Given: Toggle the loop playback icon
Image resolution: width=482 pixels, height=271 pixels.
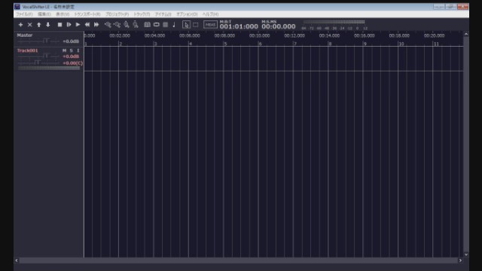Looking at the screenshot, I should click(x=157, y=25).
